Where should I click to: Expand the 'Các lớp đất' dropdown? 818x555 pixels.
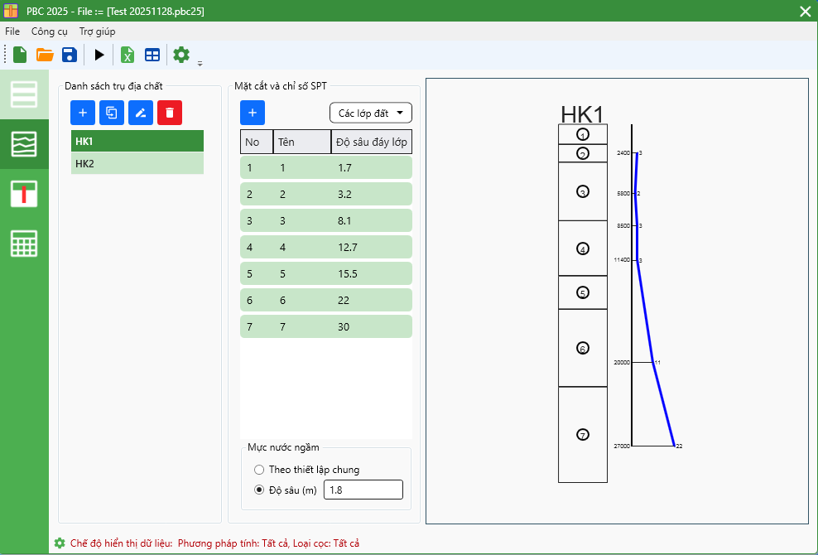click(x=370, y=113)
